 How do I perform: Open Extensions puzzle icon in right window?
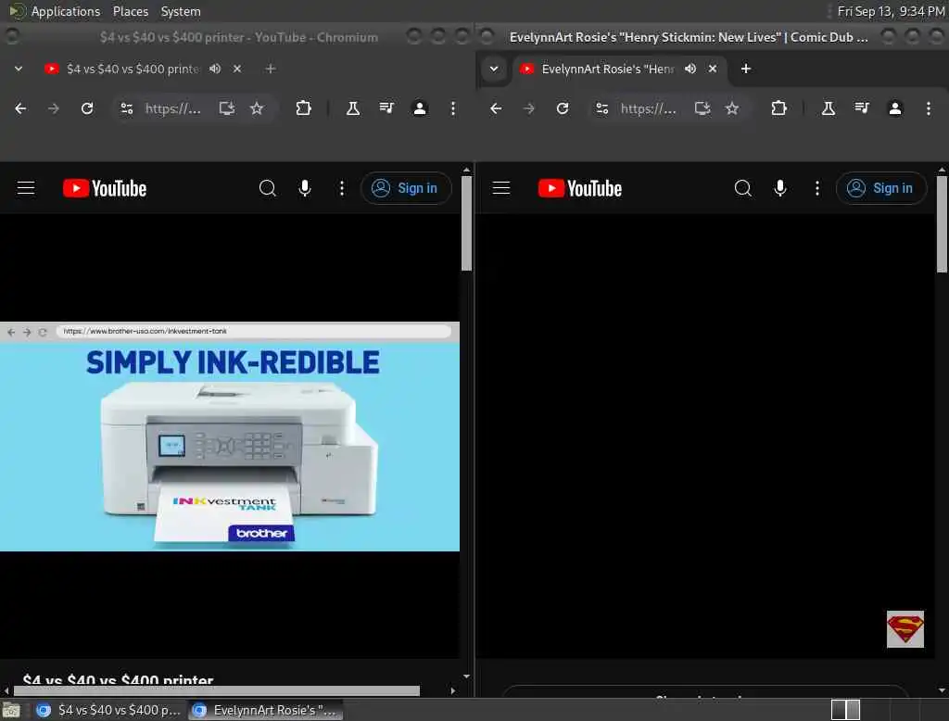click(x=778, y=108)
